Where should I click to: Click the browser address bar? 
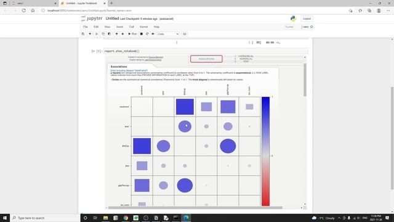coord(193,10)
